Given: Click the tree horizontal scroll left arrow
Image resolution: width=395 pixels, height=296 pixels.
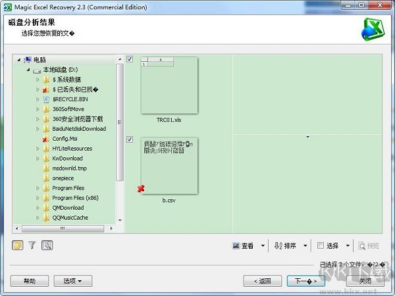Looking at the screenshot, I should [x=16, y=228].
